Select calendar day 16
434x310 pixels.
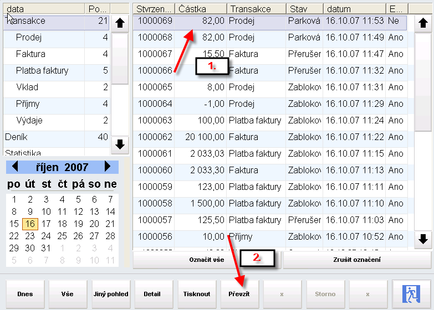point(30,224)
